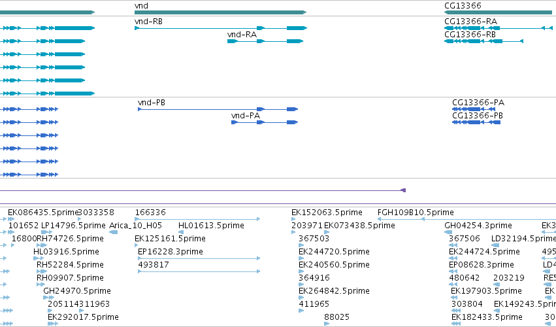556x327 pixels.
Task: Click the purple feature's end marker
Action: point(403,190)
